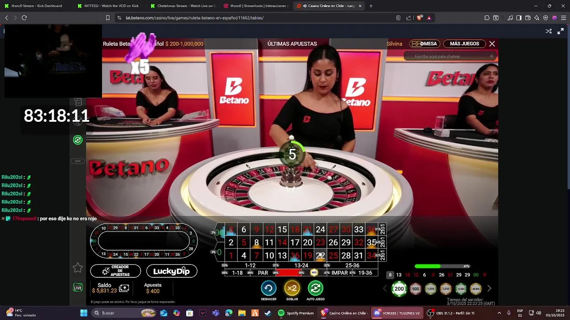Open the MÁS JUEGOS menu

[464, 44]
